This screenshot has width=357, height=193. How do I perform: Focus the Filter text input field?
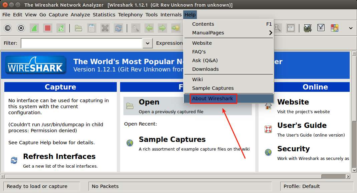[x=82, y=43]
